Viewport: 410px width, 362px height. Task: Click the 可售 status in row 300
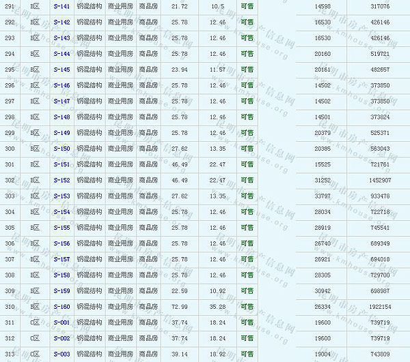(247, 149)
